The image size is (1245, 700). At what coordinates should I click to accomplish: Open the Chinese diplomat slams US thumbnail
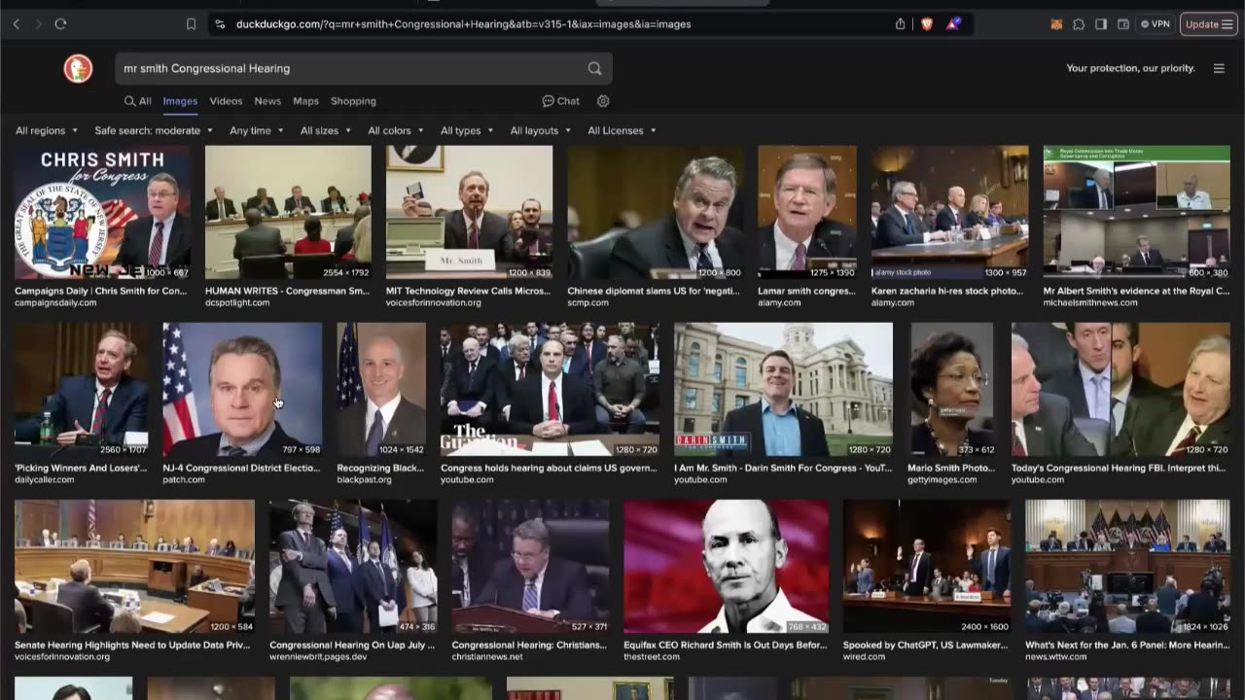point(656,213)
